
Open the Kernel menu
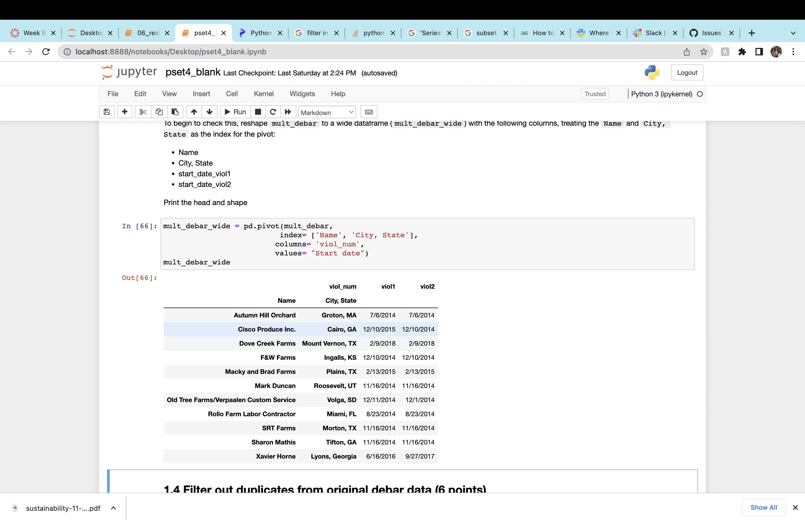point(264,94)
